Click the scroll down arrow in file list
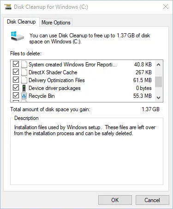Viewport: 173px width, 209px height. (x=158, y=97)
